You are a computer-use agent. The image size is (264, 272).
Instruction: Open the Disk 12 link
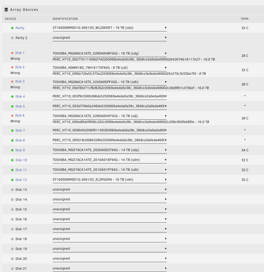[x=21, y=180]
